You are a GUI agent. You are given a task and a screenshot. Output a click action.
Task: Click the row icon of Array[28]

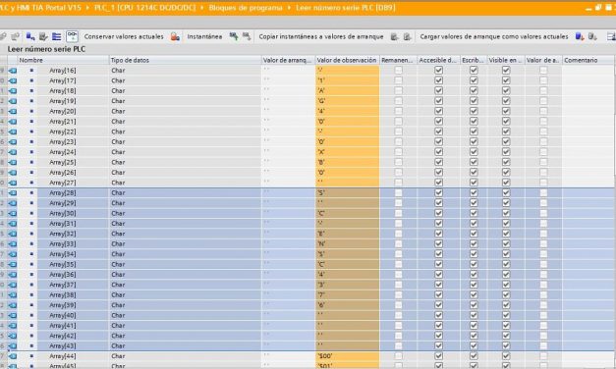click(13, 192)
